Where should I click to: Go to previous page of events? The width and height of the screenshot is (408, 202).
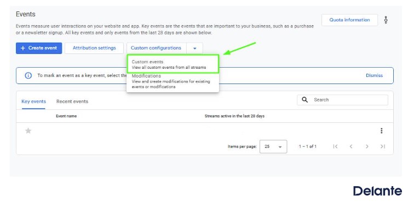point(351,146)
